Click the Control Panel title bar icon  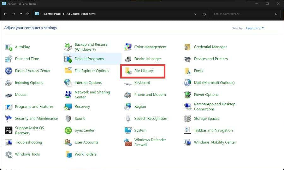coord(4,3)
